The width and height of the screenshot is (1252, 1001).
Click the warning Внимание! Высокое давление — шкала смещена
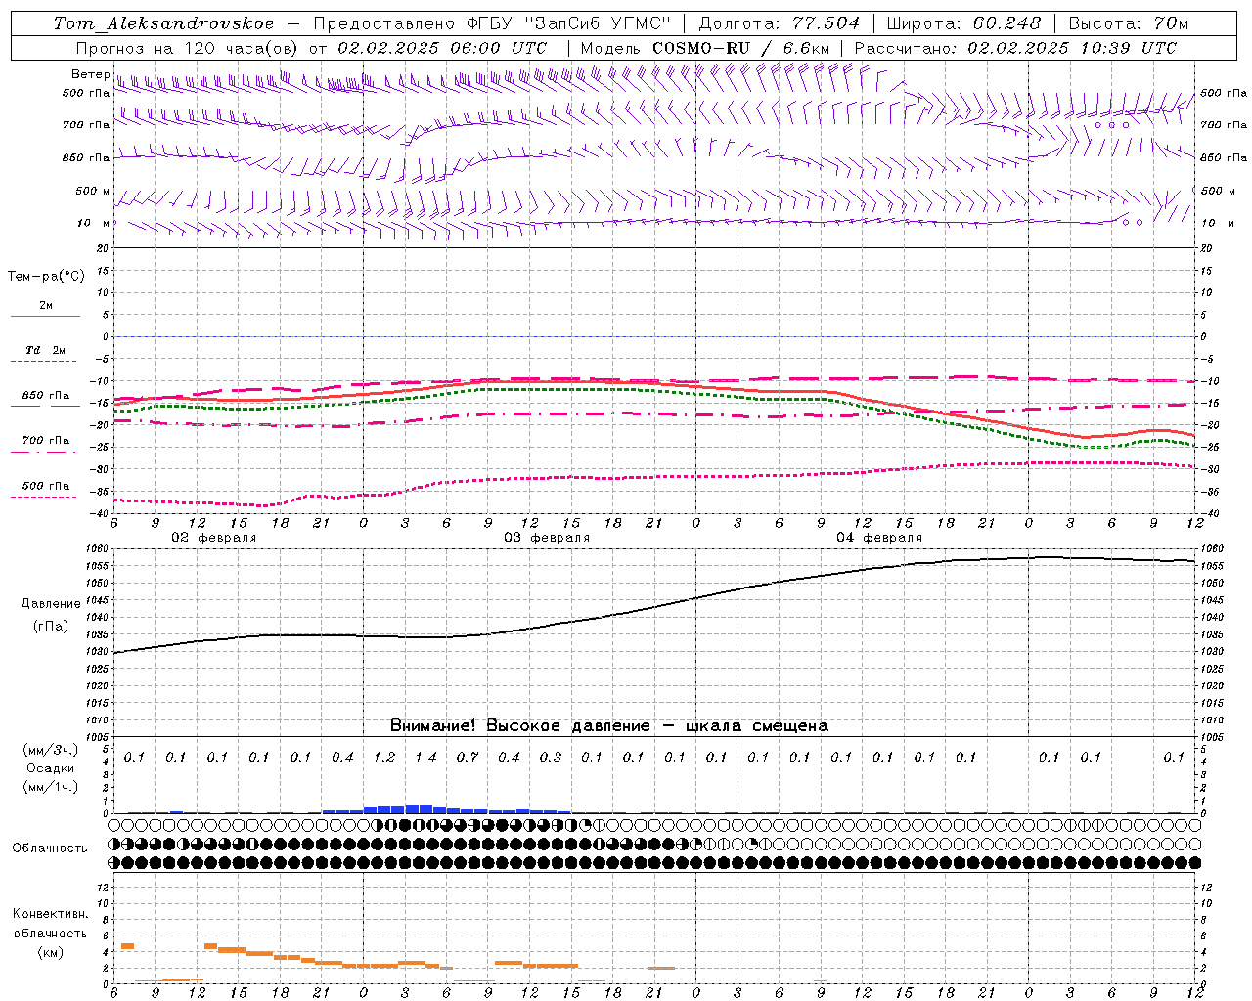click(x=609, y=726)
